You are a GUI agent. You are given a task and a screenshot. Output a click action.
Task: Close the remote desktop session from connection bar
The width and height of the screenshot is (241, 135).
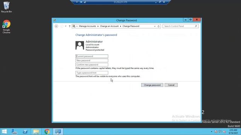coord(164,2)
